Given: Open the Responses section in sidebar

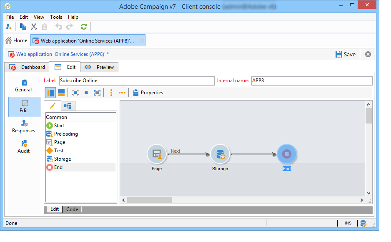Looking at the screenshot, I should (24, 126).
